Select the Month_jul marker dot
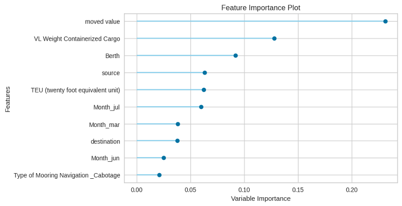Viewport: 402px width, 206px height. tap(201, 107)
